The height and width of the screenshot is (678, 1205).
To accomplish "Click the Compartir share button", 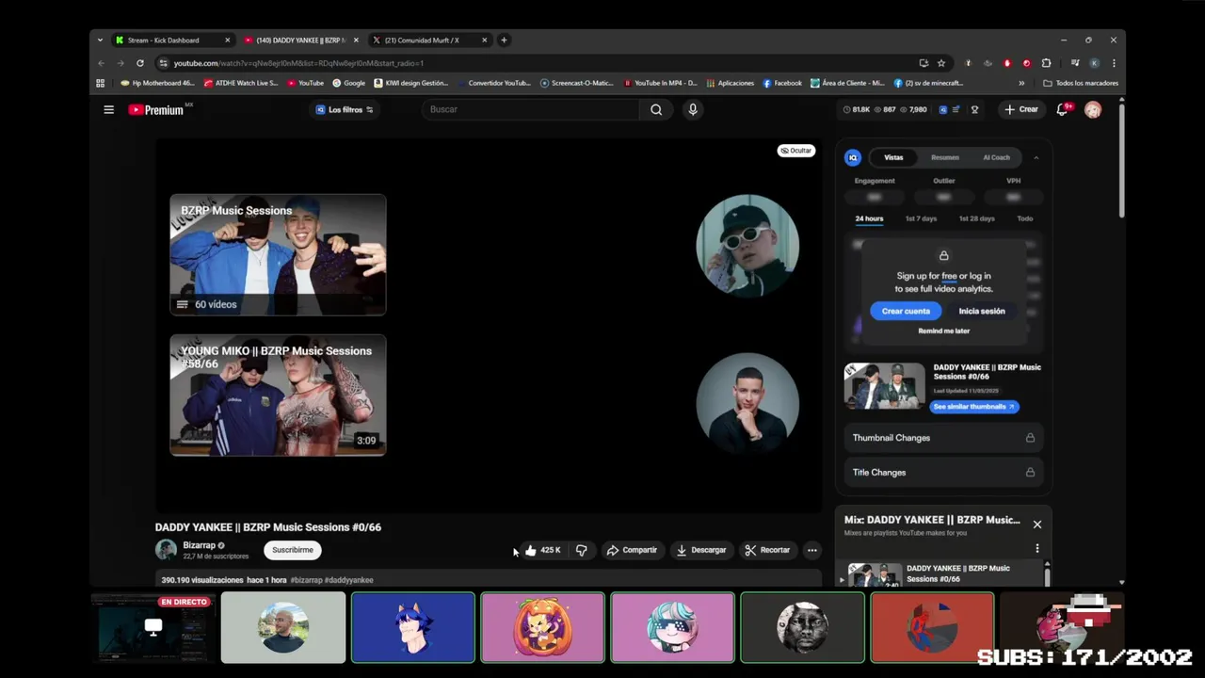I will point(632,550).
